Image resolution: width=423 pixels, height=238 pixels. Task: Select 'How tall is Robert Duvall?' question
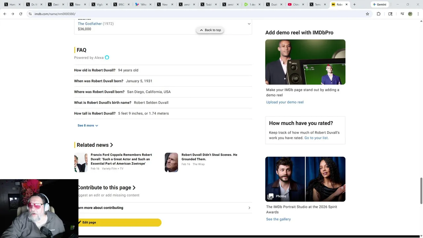[x=95, y=113]
